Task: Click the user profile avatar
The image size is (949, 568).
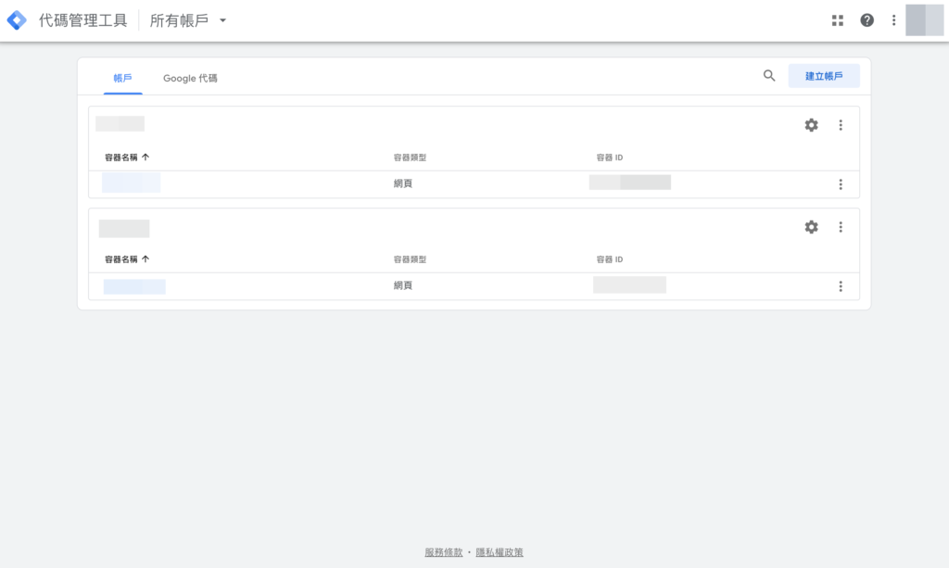Action: tap(924, 20)
